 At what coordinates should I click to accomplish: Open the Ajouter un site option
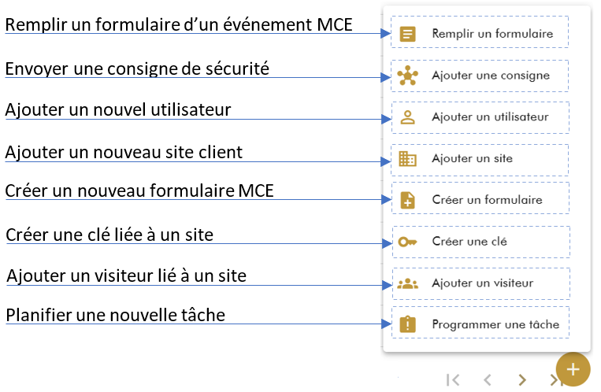tap(473, 159)
